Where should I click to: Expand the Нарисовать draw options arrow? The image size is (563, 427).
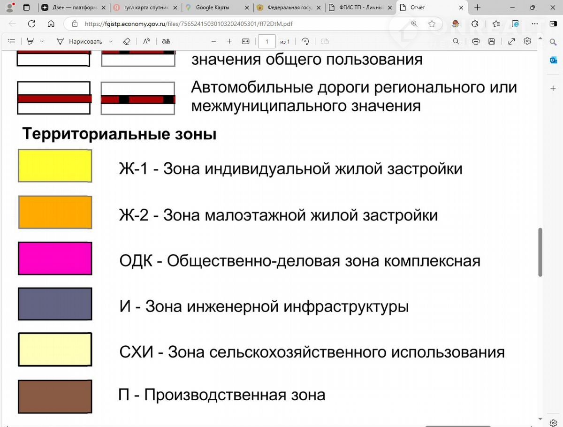pos(110,41)
